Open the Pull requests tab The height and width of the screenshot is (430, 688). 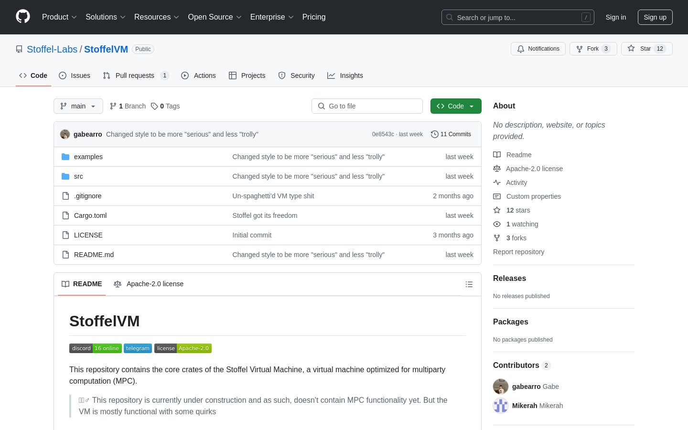coord(136,75)
